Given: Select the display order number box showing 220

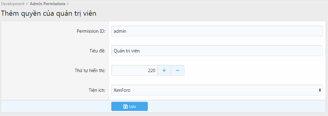Looking at the screenshot, I should click(x=134, y=70).
